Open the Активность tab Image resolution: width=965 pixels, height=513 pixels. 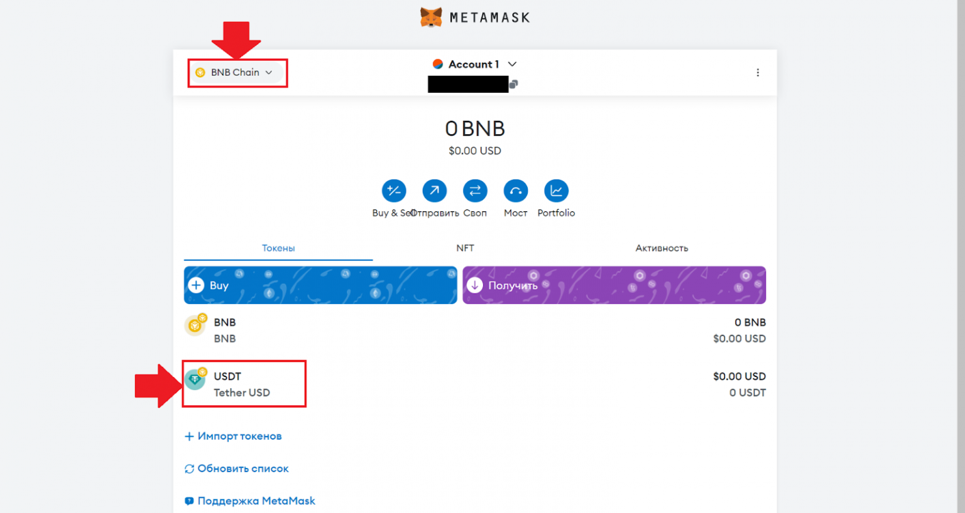click(662, 248)
